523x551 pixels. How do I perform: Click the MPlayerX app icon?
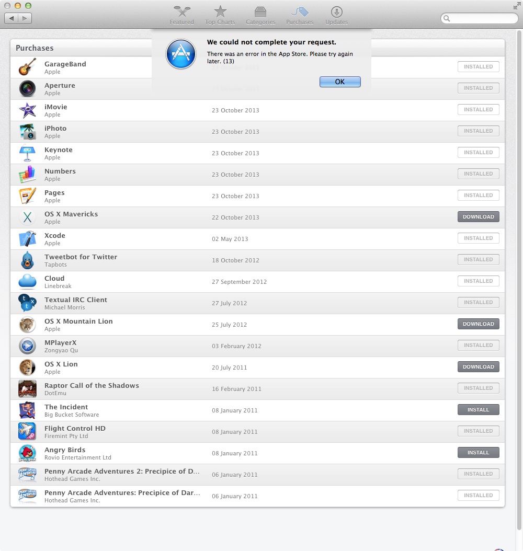(x=27, y=346)
